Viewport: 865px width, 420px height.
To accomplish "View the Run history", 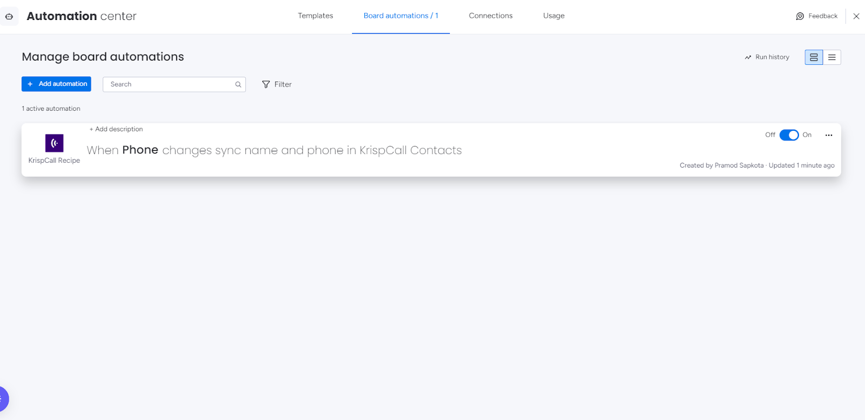I will point(767,57).
